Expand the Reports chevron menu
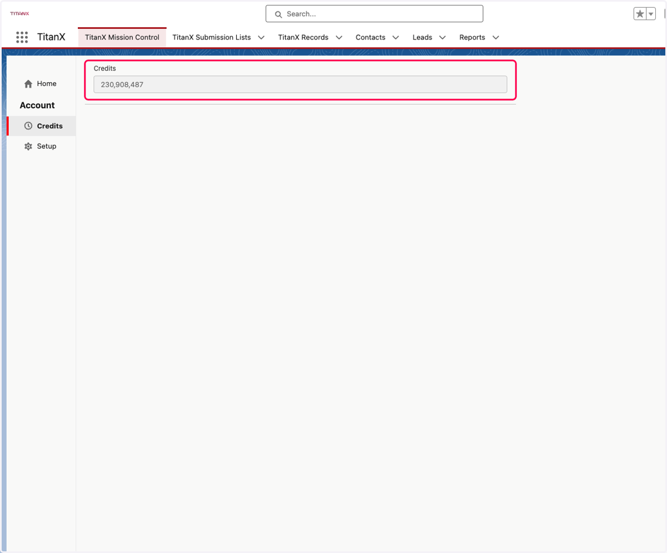The image size is (667, 553). (x=496, y=37)
